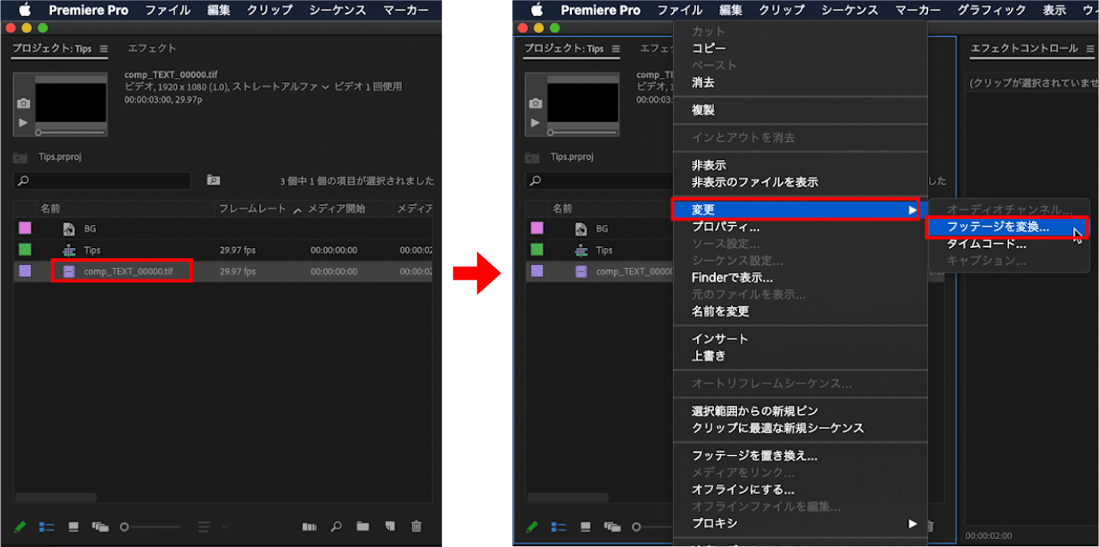Open マーカー menu in left screenshot

pyautogui.click(x=407, y=10)
